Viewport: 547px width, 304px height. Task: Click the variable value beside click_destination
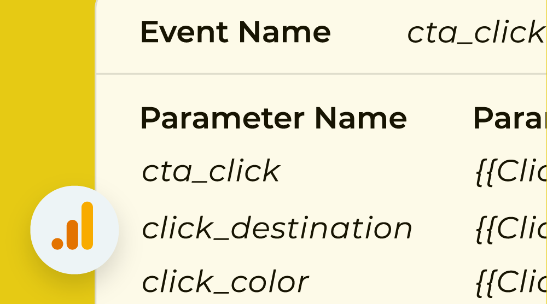click(511, 229)
